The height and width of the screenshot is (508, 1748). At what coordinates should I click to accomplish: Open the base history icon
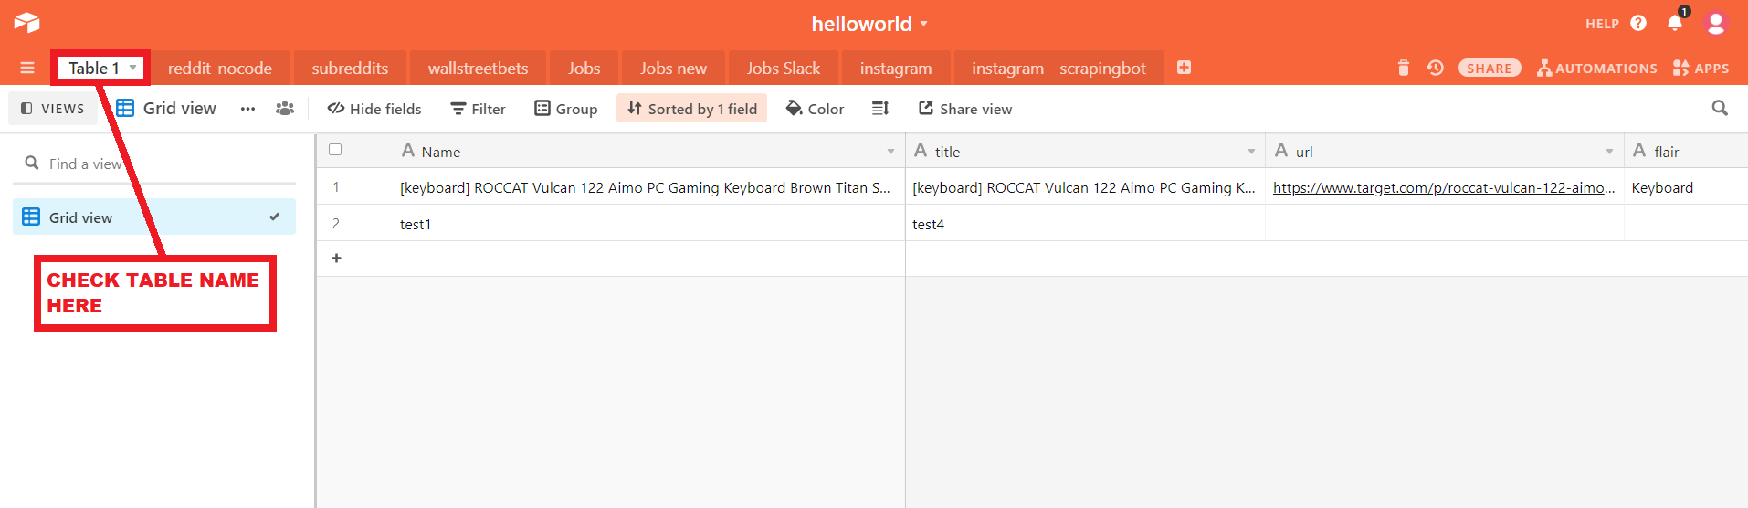click(x=1436, y=68)
